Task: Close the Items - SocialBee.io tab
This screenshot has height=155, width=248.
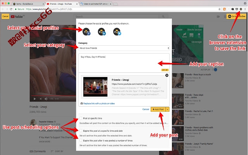Action: [43, 4]
